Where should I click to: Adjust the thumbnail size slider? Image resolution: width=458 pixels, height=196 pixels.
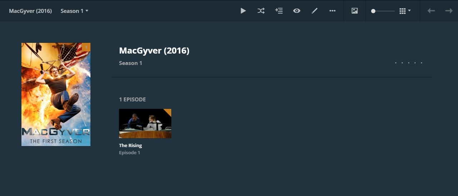point(383,11)
